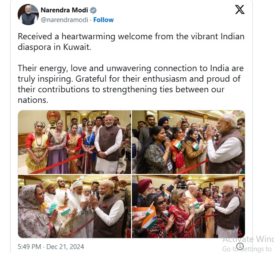The image size is (274, 253).
Task: Click the blue verified badge
Action: pyautogui.click(x=93, y=10)
